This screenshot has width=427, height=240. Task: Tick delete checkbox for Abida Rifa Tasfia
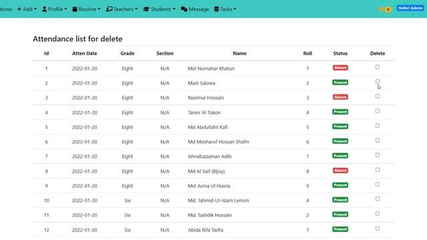point(378,229)
